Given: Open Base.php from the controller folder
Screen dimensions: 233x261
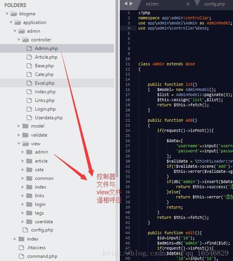Looking at the screenshot, I should [44, 66].
